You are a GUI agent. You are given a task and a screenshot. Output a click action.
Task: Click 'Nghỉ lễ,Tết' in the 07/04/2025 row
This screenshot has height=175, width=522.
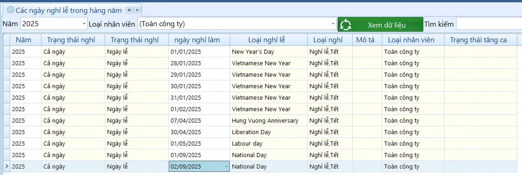tap(330, 121)
